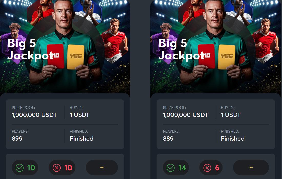
Task: Click the 899 players count
Action: [17, 139]
